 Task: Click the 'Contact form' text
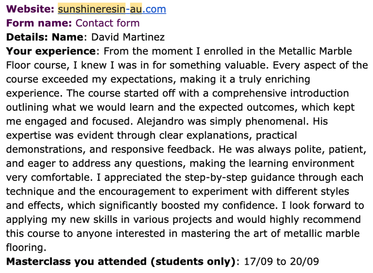(x=107, y=23)
